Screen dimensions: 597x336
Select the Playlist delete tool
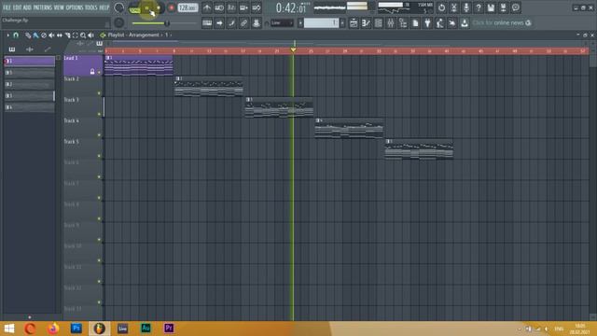(x=44, y=35)
